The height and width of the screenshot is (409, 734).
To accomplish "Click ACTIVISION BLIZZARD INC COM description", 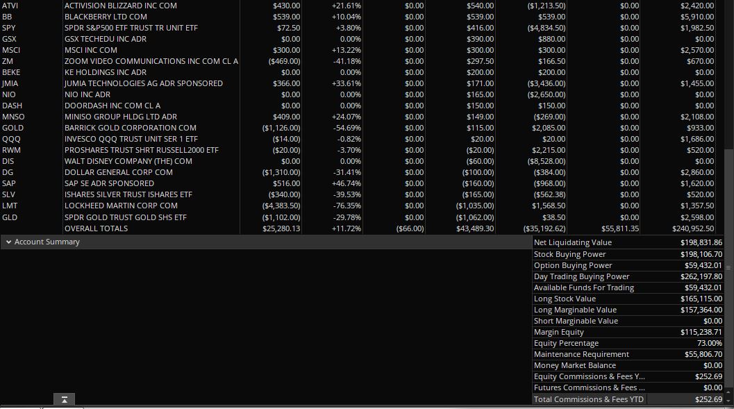I will 121,6.
